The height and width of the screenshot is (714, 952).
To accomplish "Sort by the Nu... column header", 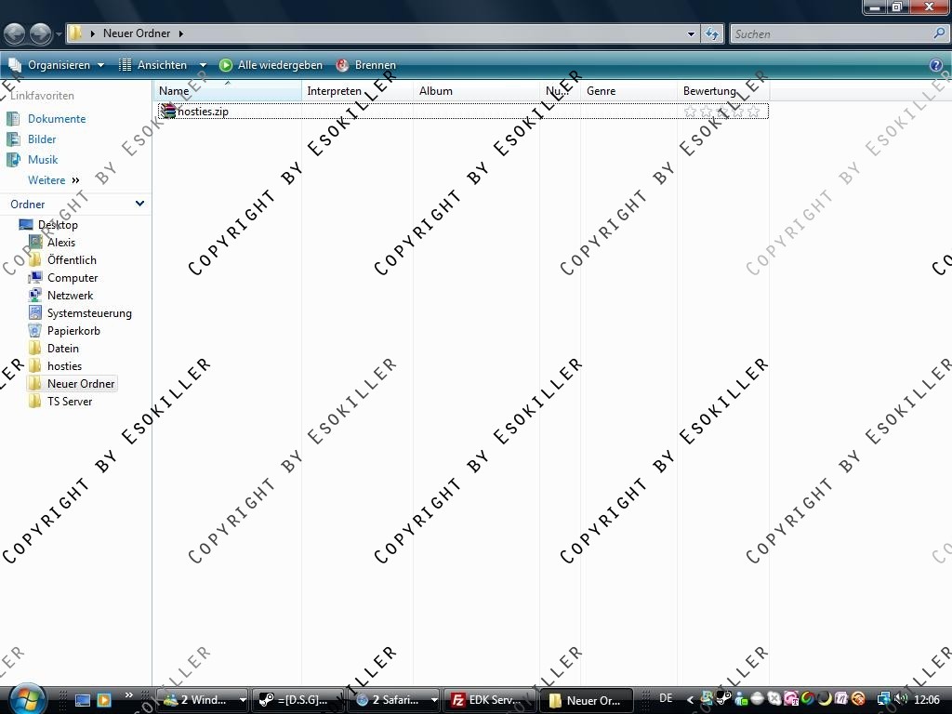I will [561, 90].
